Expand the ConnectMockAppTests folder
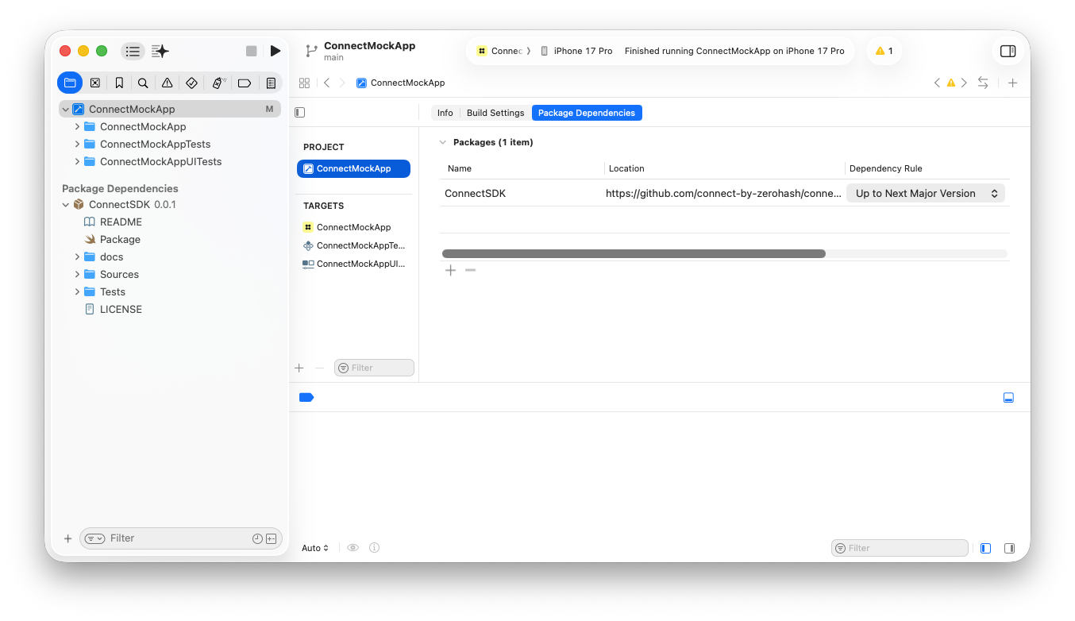The image size is (1075, 621). 77,145
